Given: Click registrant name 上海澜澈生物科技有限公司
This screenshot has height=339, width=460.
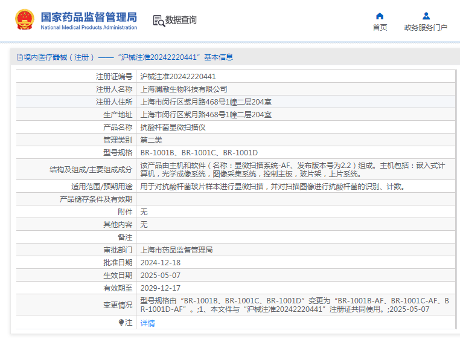Looking at the screenshot, I should click(x=184, y=89).
